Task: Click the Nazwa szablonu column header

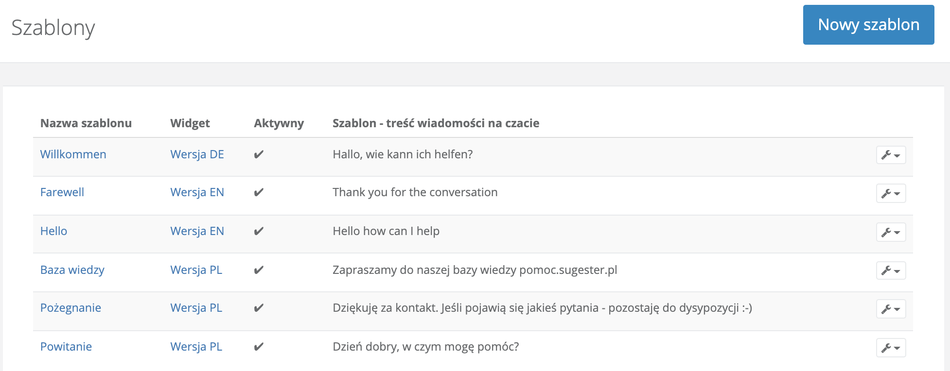Action: tap(86, 123)
